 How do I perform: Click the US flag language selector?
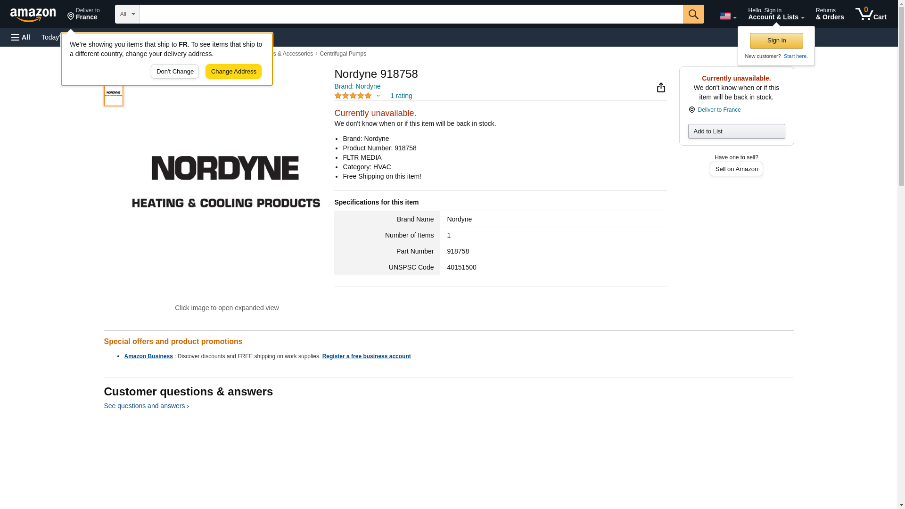tap(727, 16)
